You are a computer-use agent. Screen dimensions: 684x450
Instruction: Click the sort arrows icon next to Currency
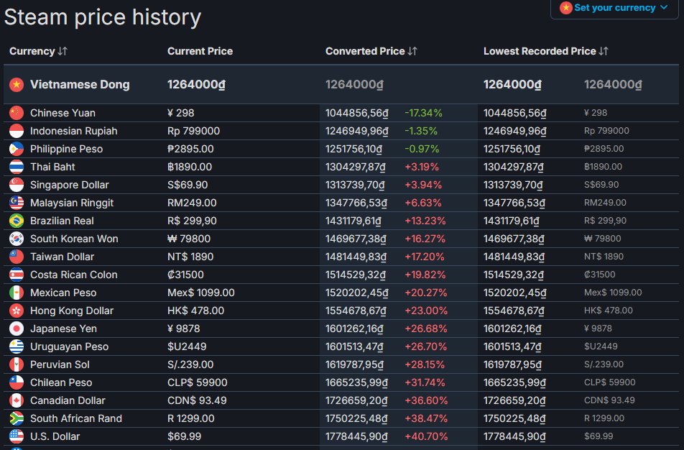tap(63, 51)
